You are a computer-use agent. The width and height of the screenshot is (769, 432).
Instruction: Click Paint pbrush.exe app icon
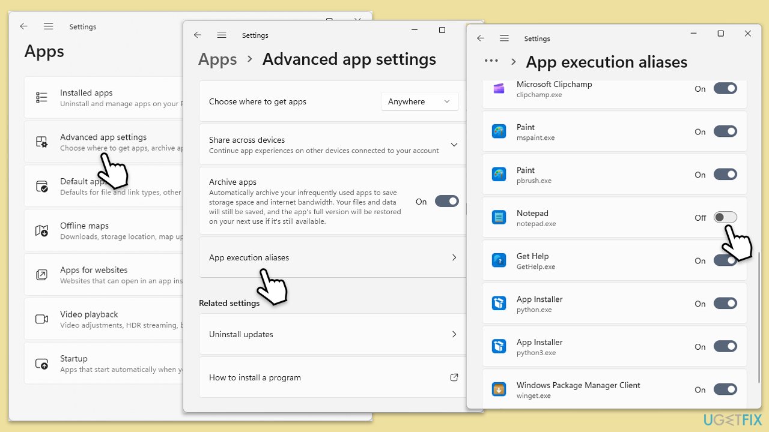499,175
